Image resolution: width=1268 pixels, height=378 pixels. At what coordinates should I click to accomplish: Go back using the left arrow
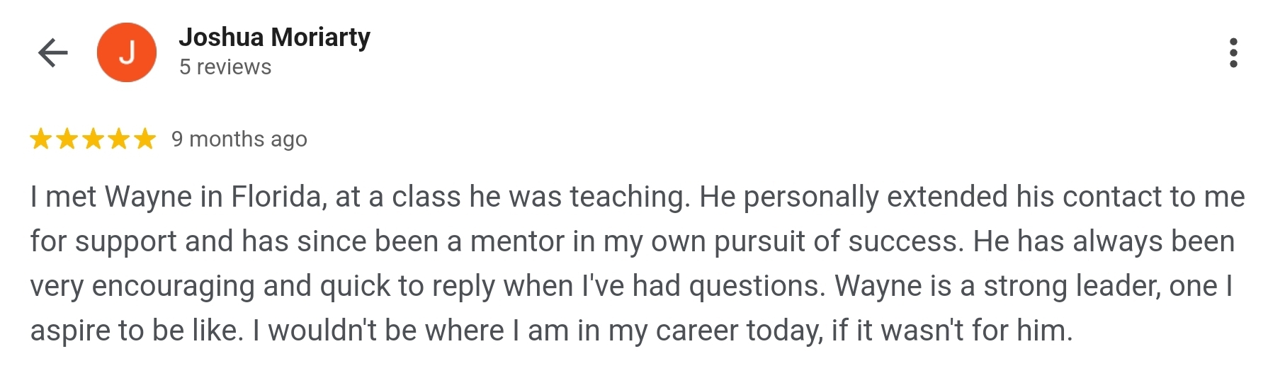(52, 52)
